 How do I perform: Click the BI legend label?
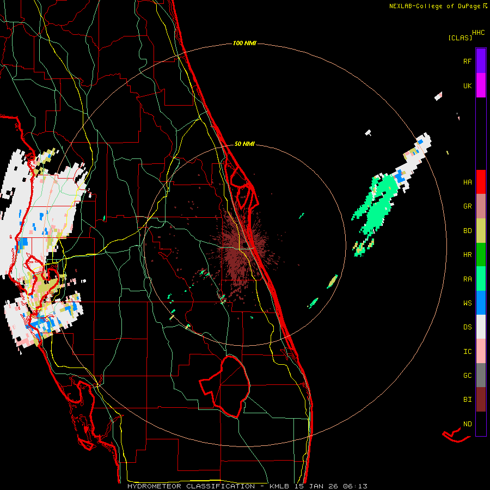tap(467, 400)
